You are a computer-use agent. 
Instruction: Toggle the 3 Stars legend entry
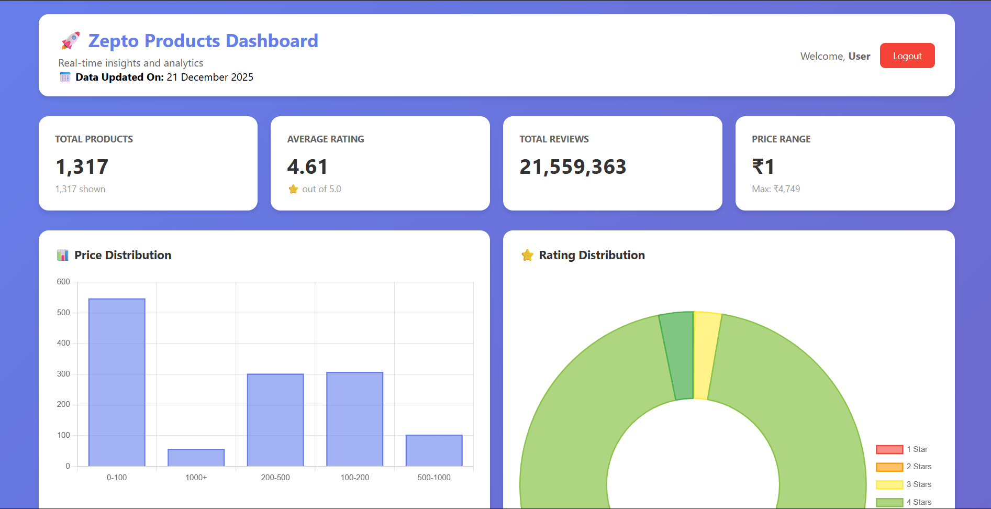point(903,484)
